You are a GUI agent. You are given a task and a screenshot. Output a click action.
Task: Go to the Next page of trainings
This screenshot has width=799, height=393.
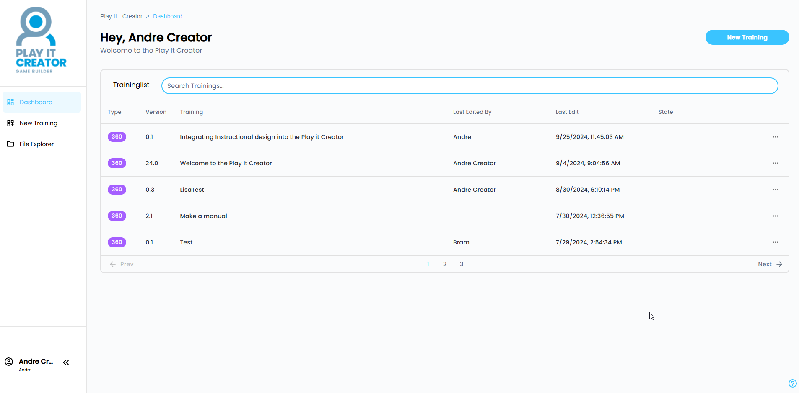click(770, 264)
